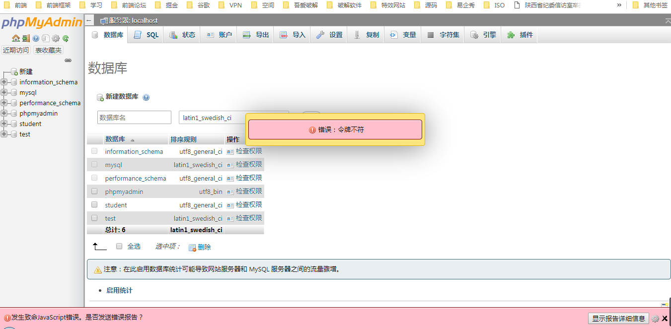Screen dimensions: 671x329
Task: Tick the 全选 select all checkbox
Action: point(119,246)
